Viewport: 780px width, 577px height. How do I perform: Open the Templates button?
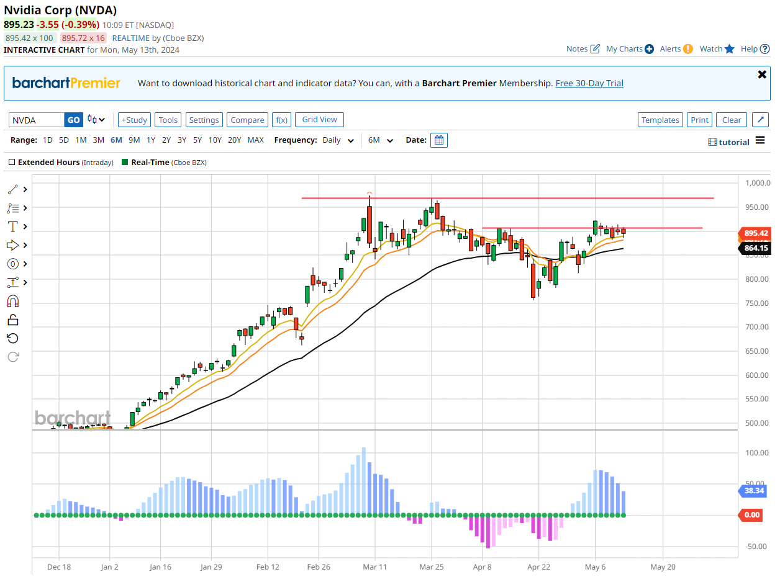tap(660, 120)
